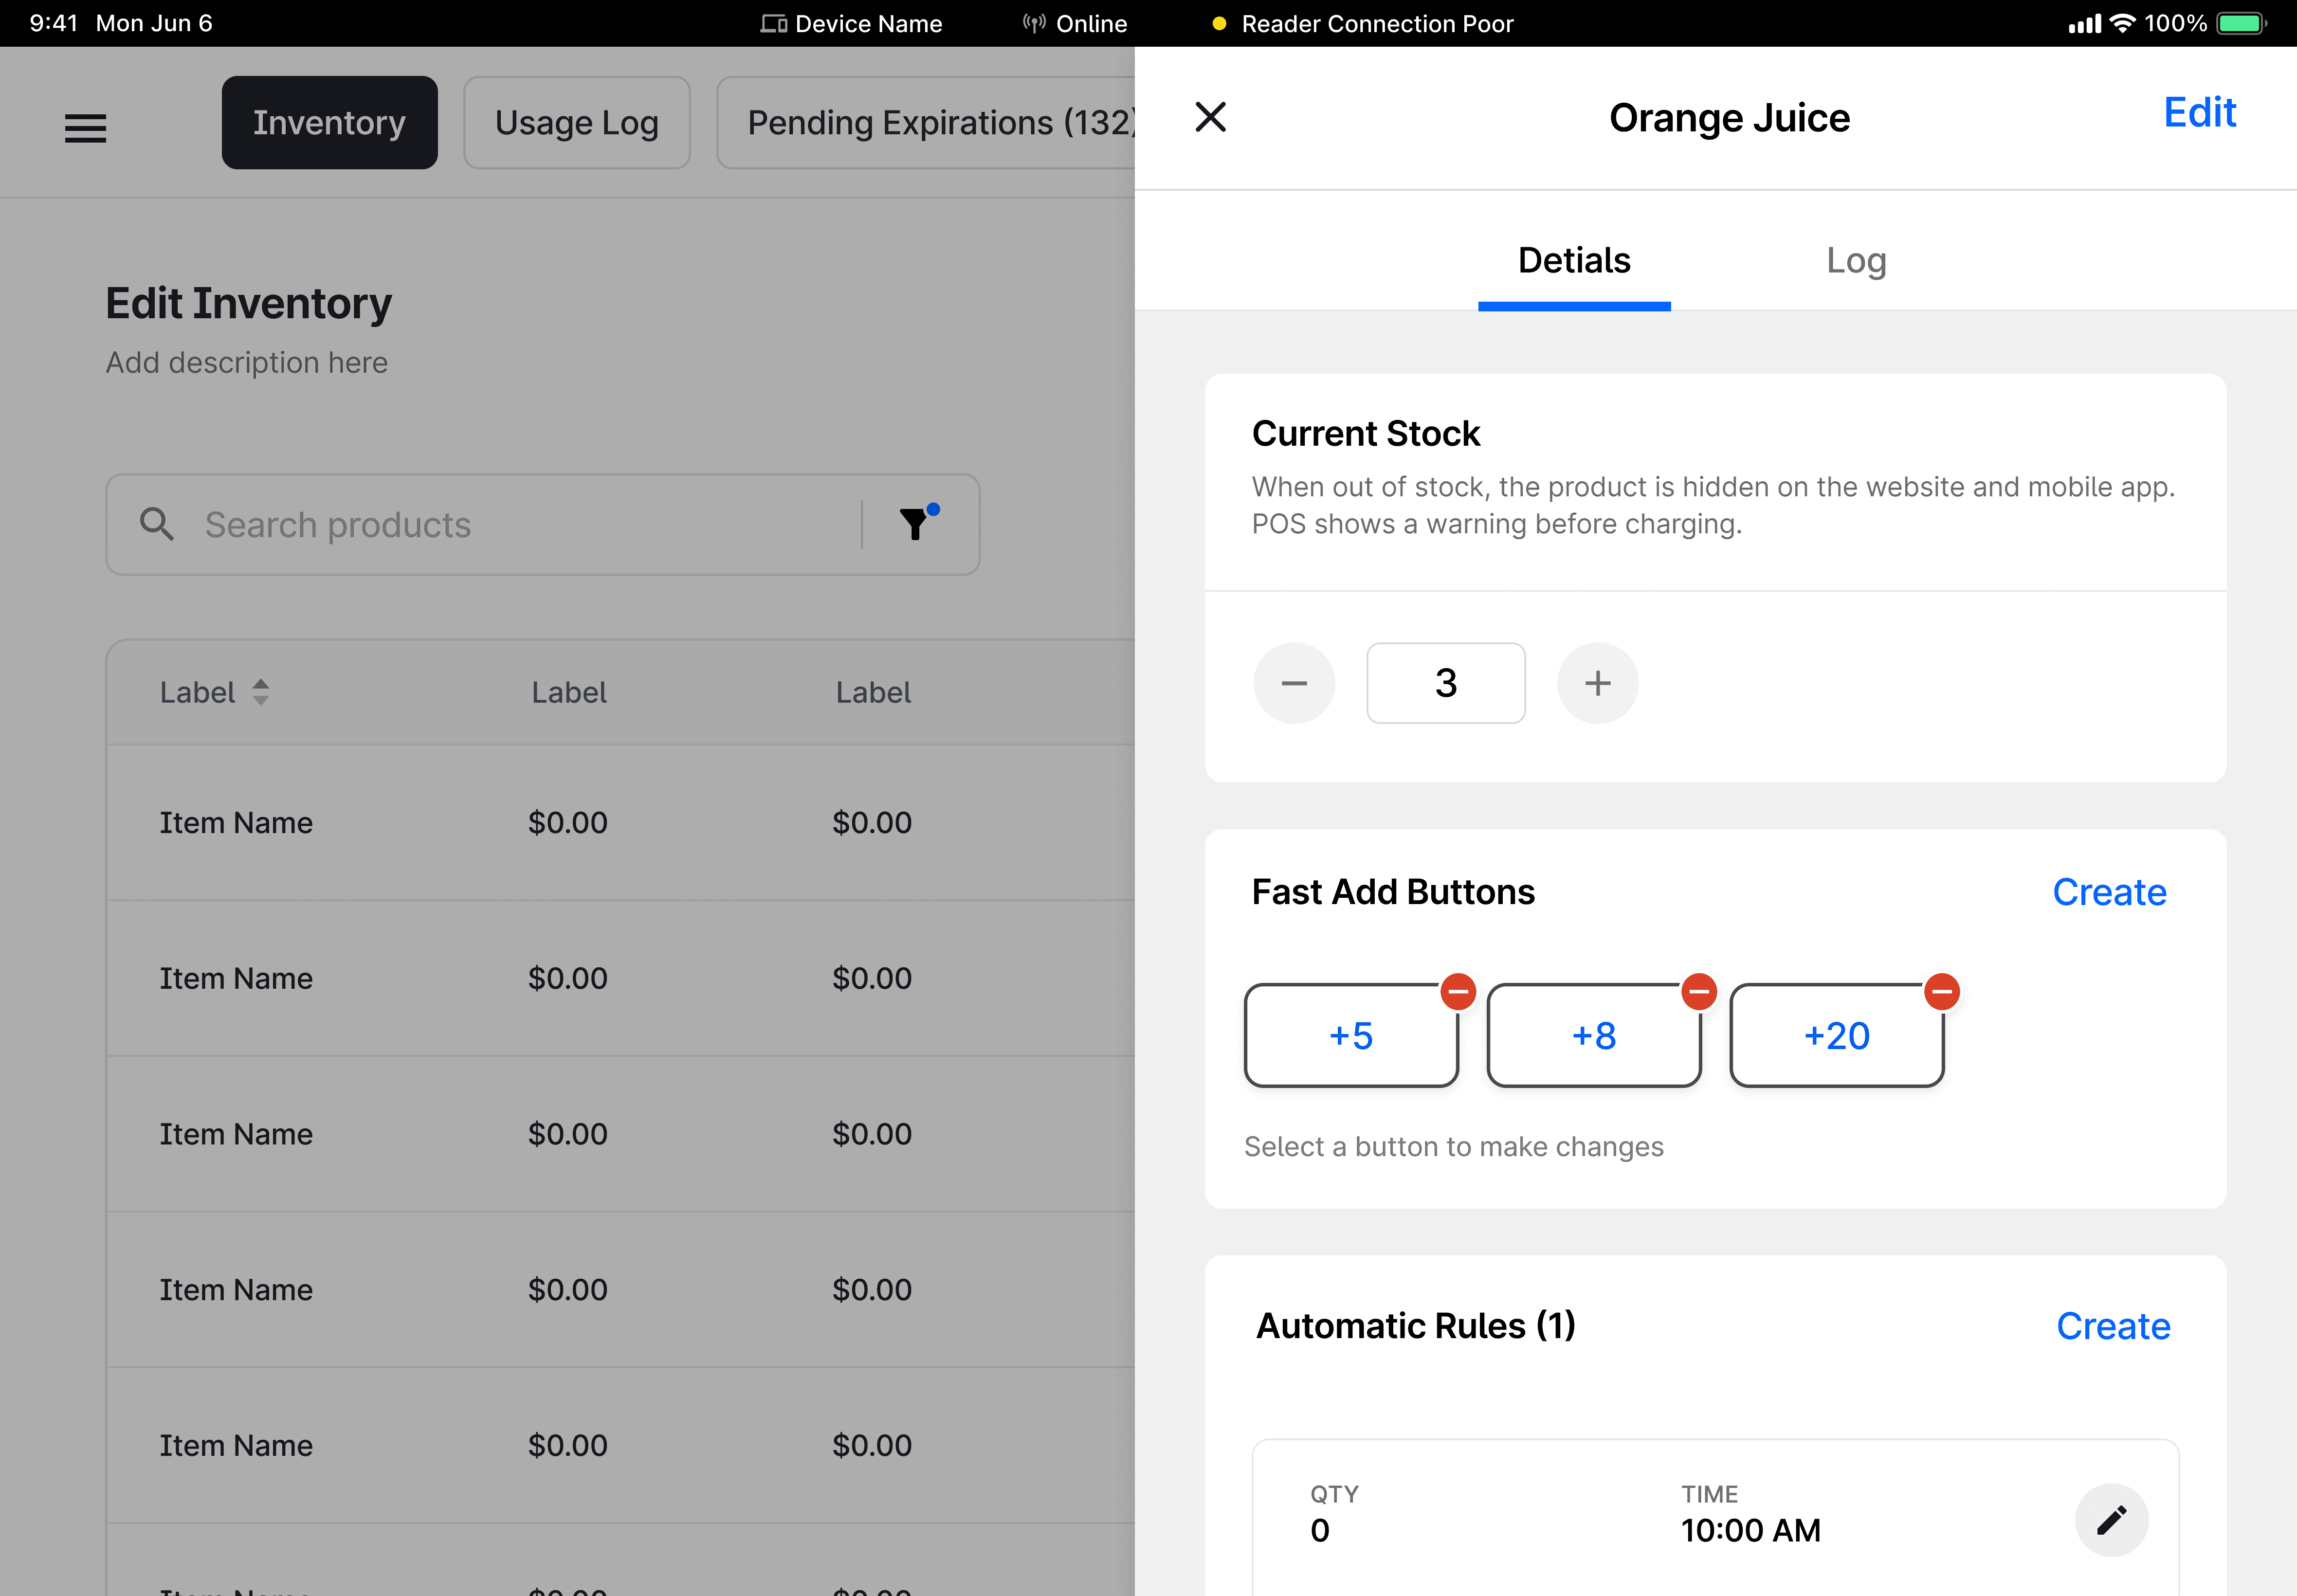Screen dimensions: 2297x1596
Task: Sort by first Label column arrows
Action: coord(260,692)
